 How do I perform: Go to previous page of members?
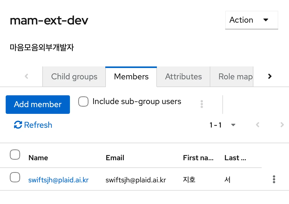[257, 125]
